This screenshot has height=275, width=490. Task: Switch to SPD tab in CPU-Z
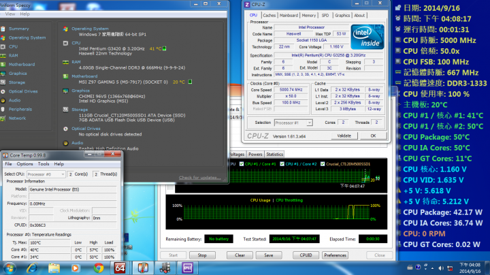click(x=325, y=15)
